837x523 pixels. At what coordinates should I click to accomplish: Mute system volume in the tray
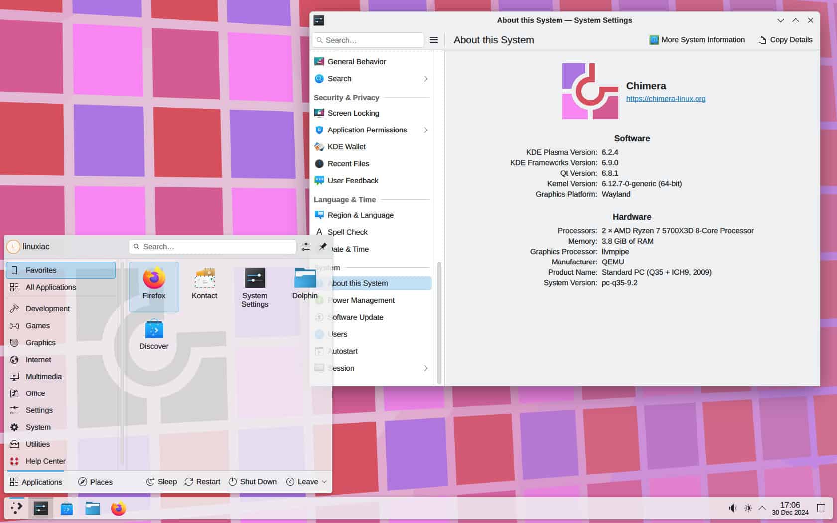coord(732,508)
